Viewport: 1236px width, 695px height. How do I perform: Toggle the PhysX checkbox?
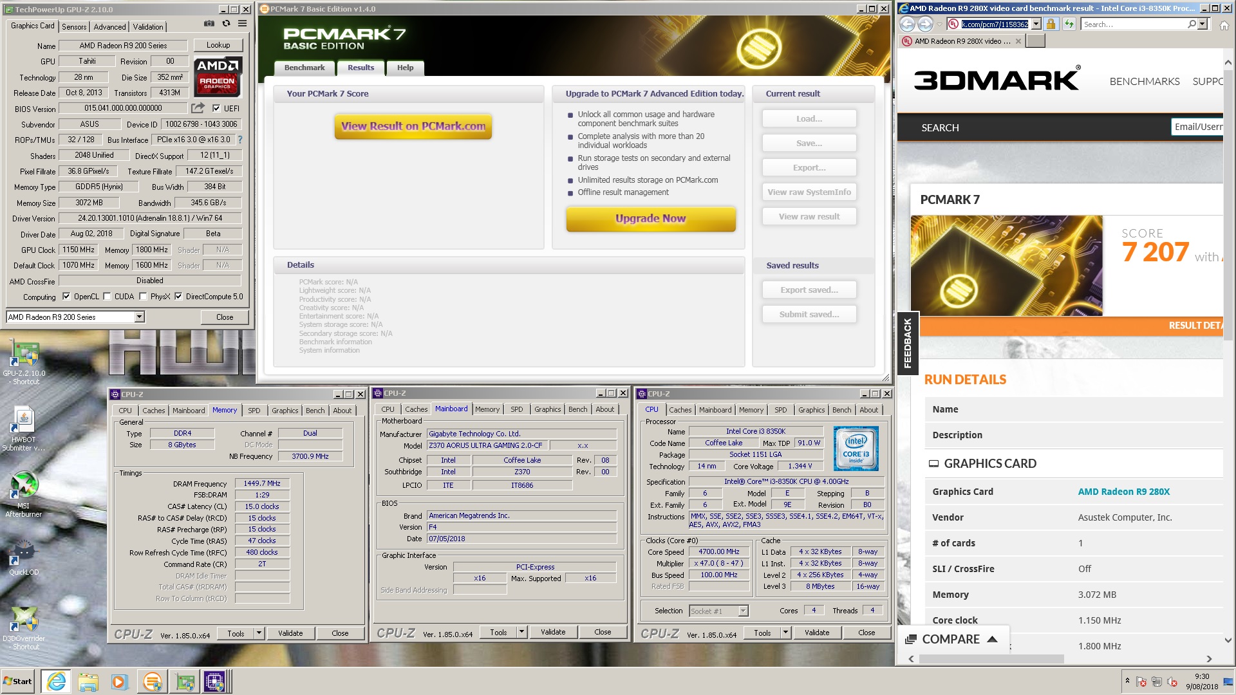click(143, 297)
